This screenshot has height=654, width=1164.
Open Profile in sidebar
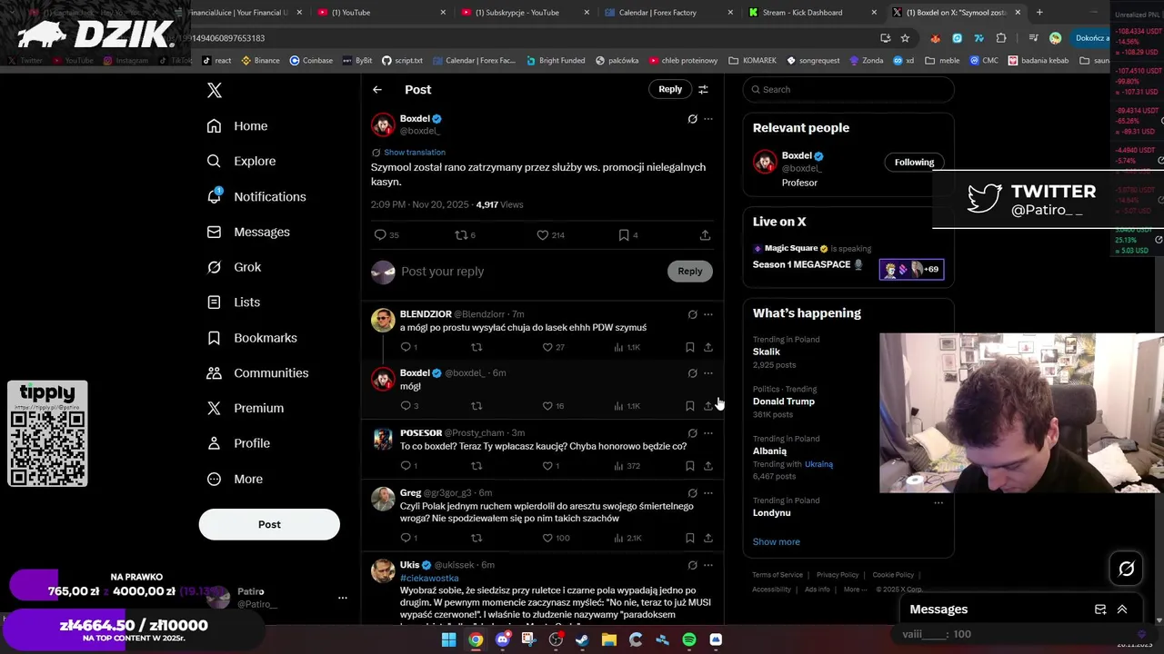pyautogui.click(x=238, y=443)
